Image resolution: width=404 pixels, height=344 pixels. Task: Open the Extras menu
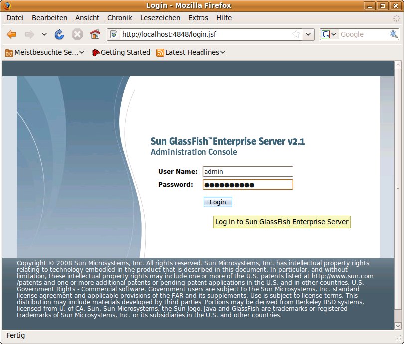[198, 18]
